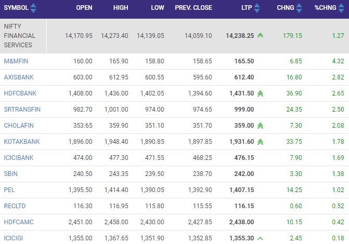Select HDFCBANK high value 1,436.00
Viewport: 349px width, 244px height.
pos(117,93)
